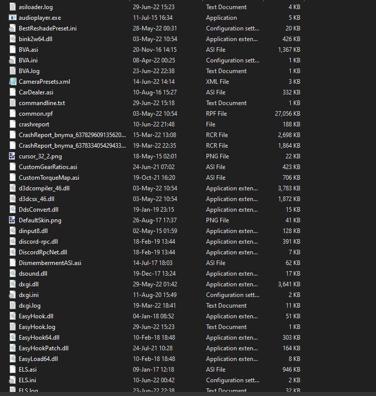Select the EasyLoad64.dll file name
Screen dimensions: 376x396
coord(39,359)
